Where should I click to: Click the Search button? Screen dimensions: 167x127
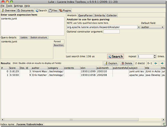pos(116,56)
